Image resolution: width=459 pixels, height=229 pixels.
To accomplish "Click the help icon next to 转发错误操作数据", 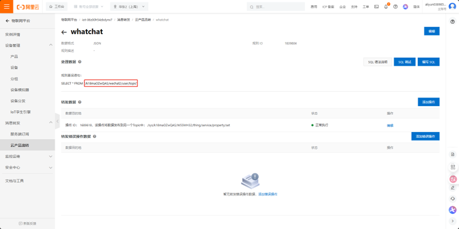I will point(94,136).
